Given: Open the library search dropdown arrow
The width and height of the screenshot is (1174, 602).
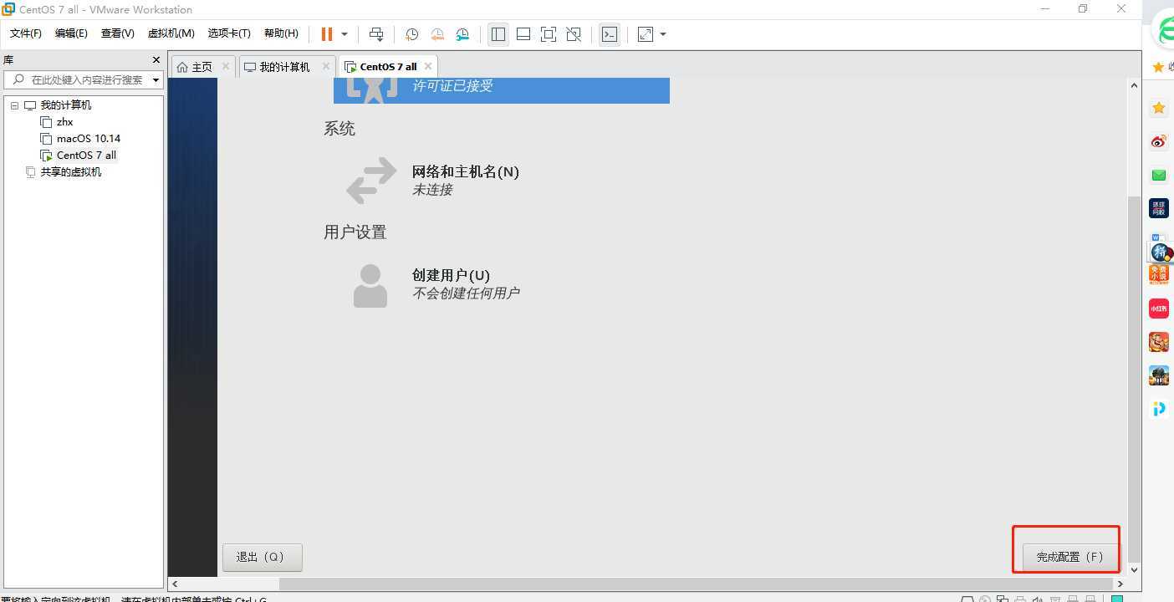Looking at the screenshot, I should pyautogui.click(x=156, y=80).
